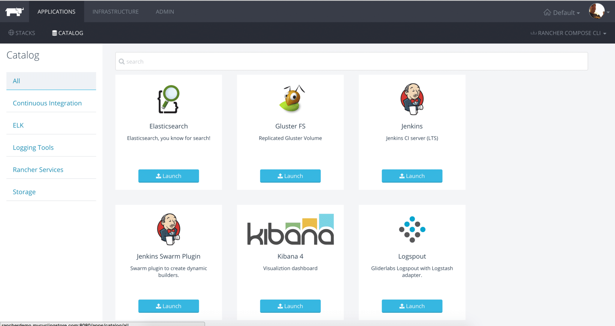Image resolution: width=615 pixels, height=326 pixels.
Task: Go to the Stacks page
Action: click(22, 33)
